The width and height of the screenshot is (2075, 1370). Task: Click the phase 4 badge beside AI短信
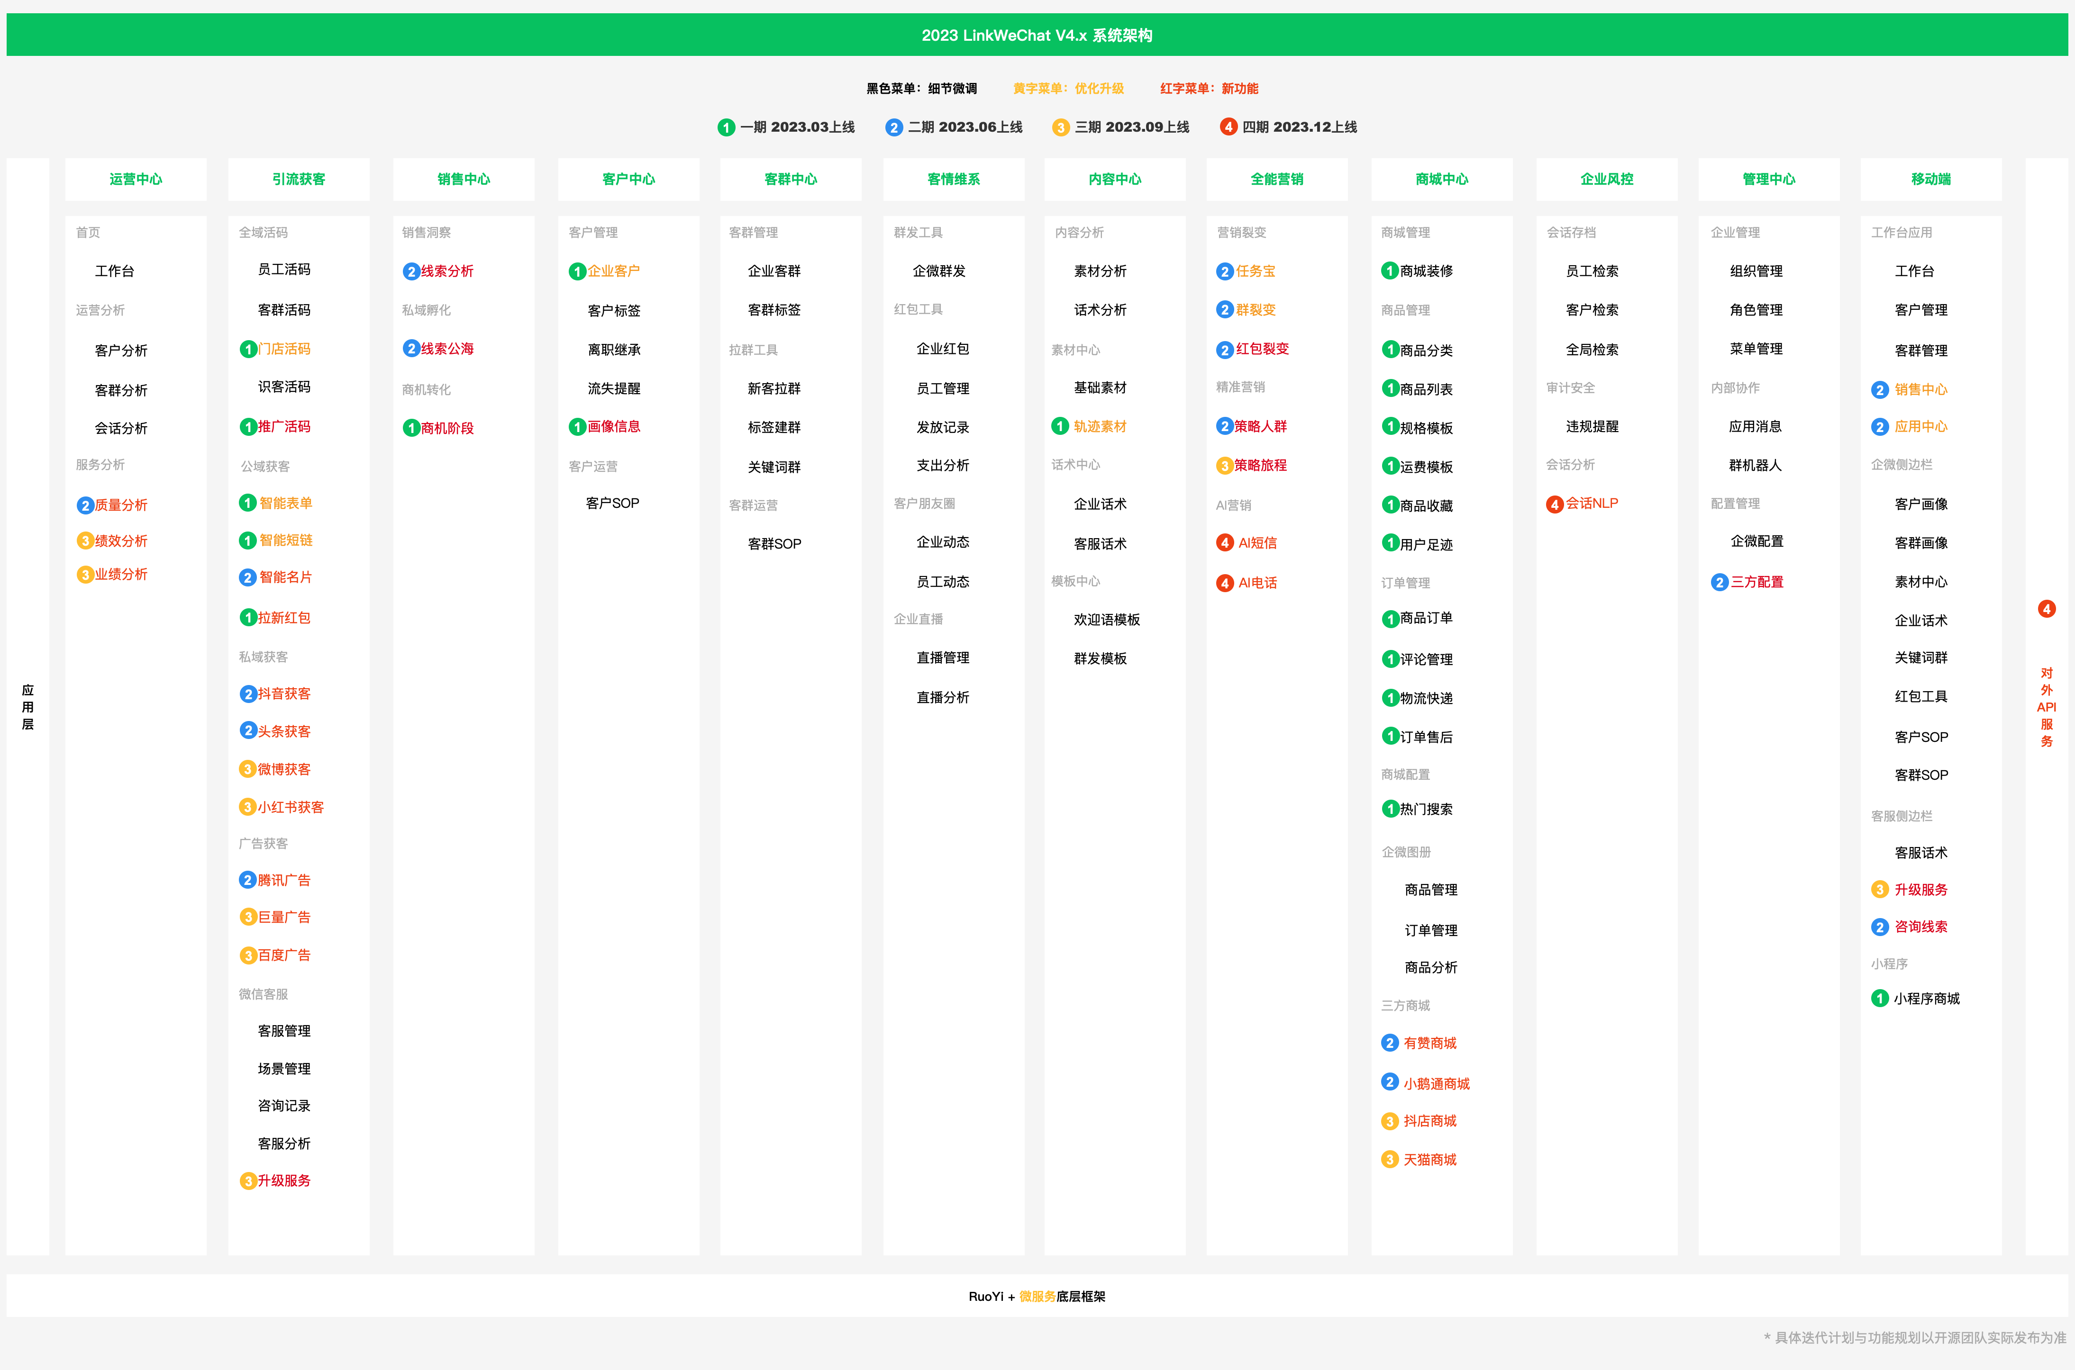point(1225,543)
